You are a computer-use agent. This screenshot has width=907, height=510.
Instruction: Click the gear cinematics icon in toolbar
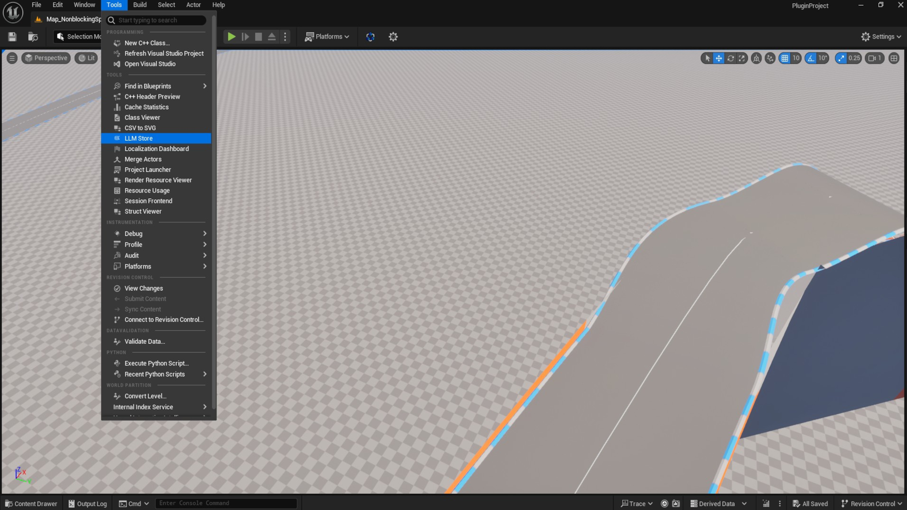click(393, 37)
